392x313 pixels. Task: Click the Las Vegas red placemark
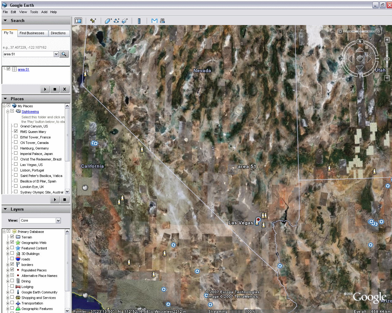click(258, 219)
